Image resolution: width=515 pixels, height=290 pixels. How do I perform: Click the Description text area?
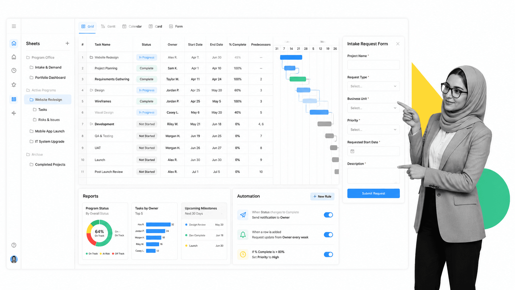pos(373,176)
